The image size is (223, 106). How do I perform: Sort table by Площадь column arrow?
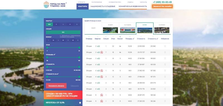coord(130,37)
